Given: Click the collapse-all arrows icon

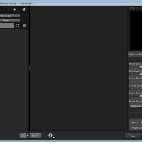Looking at the screenshot, I should coord(18,25).
